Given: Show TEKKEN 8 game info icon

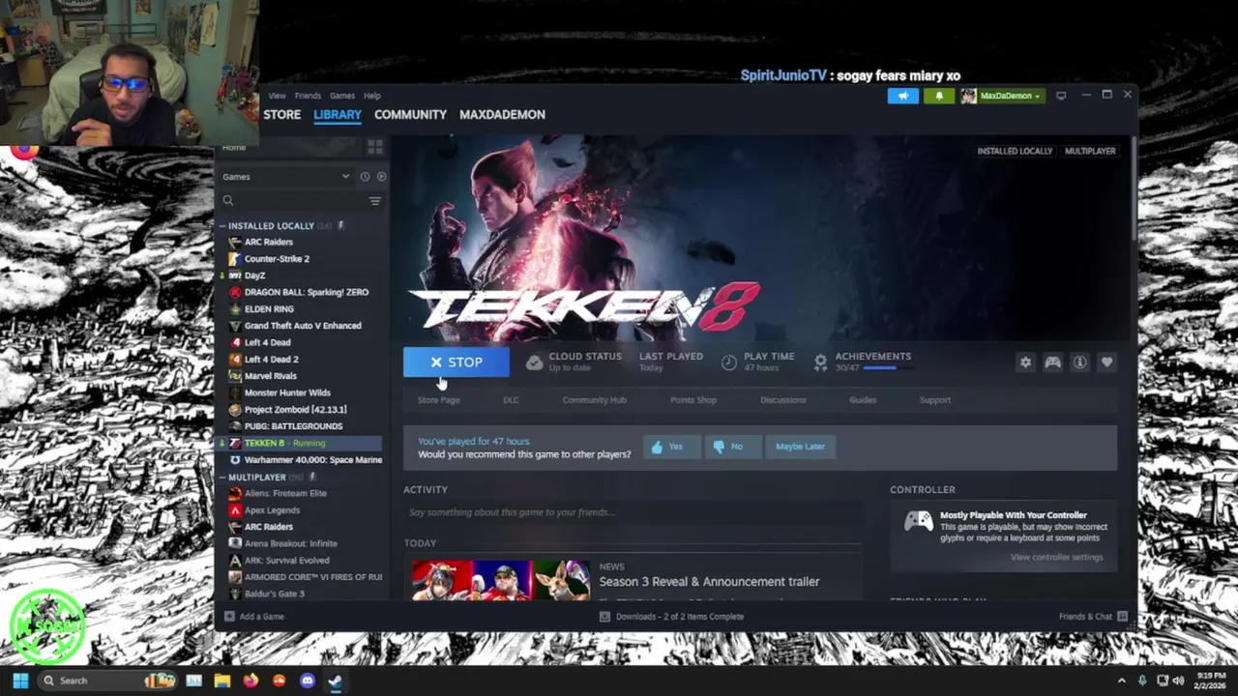Looking at the screenshot, I should tap(1079, 362).
